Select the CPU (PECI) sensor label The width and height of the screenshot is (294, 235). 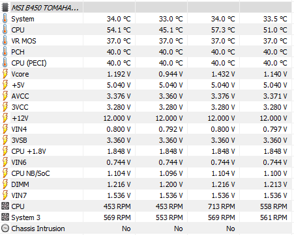tap(29, 63)
